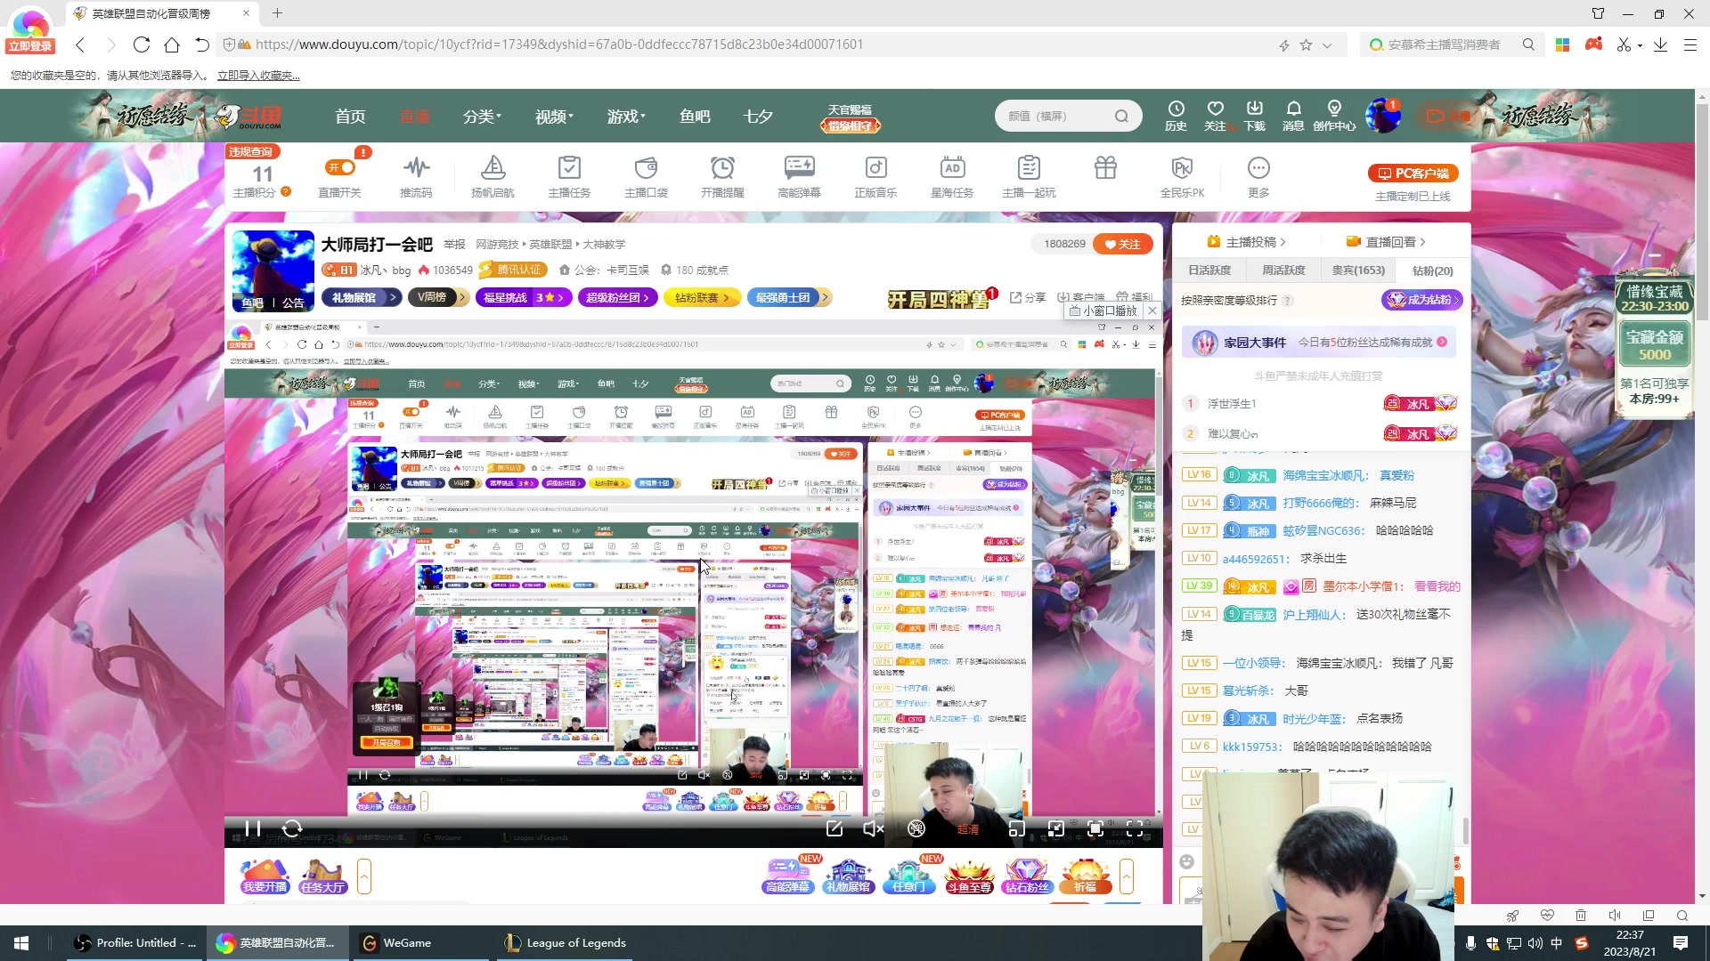Toggle 关注 follow button beside 1808269
Screen dimensions: 1710x961
coord(1123,244)
